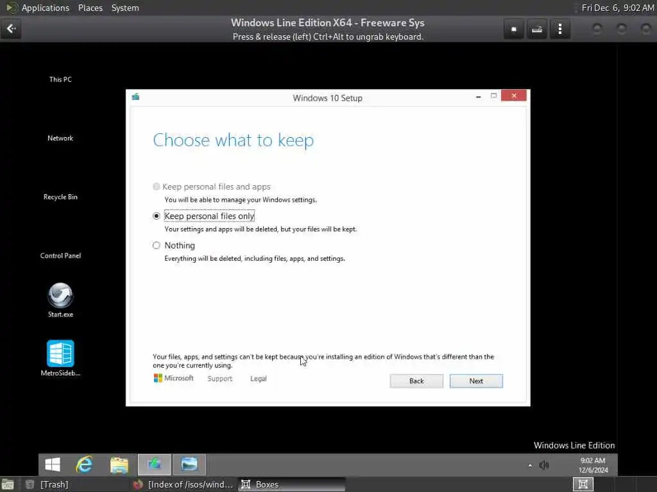
Task: Open the Support link
Action: tap(219, 379)
